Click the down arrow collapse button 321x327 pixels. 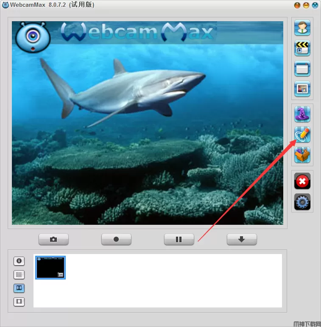click(x=242, y=239)
